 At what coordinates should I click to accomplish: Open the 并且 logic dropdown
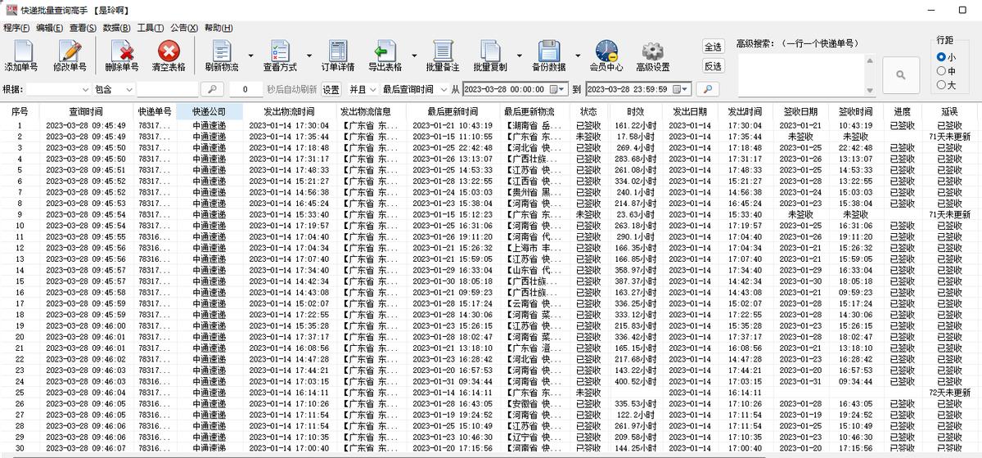coord(363,89)
